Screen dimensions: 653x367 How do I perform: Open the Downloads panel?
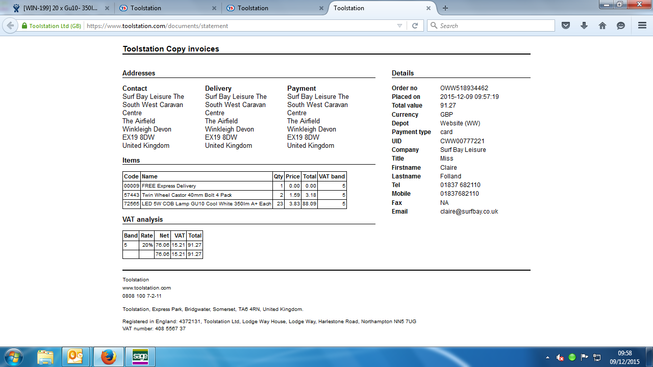tap(584, 25)
